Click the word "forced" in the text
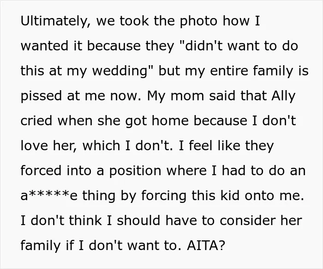This screenshot has width=323, height=269. [x=41, y=171]
